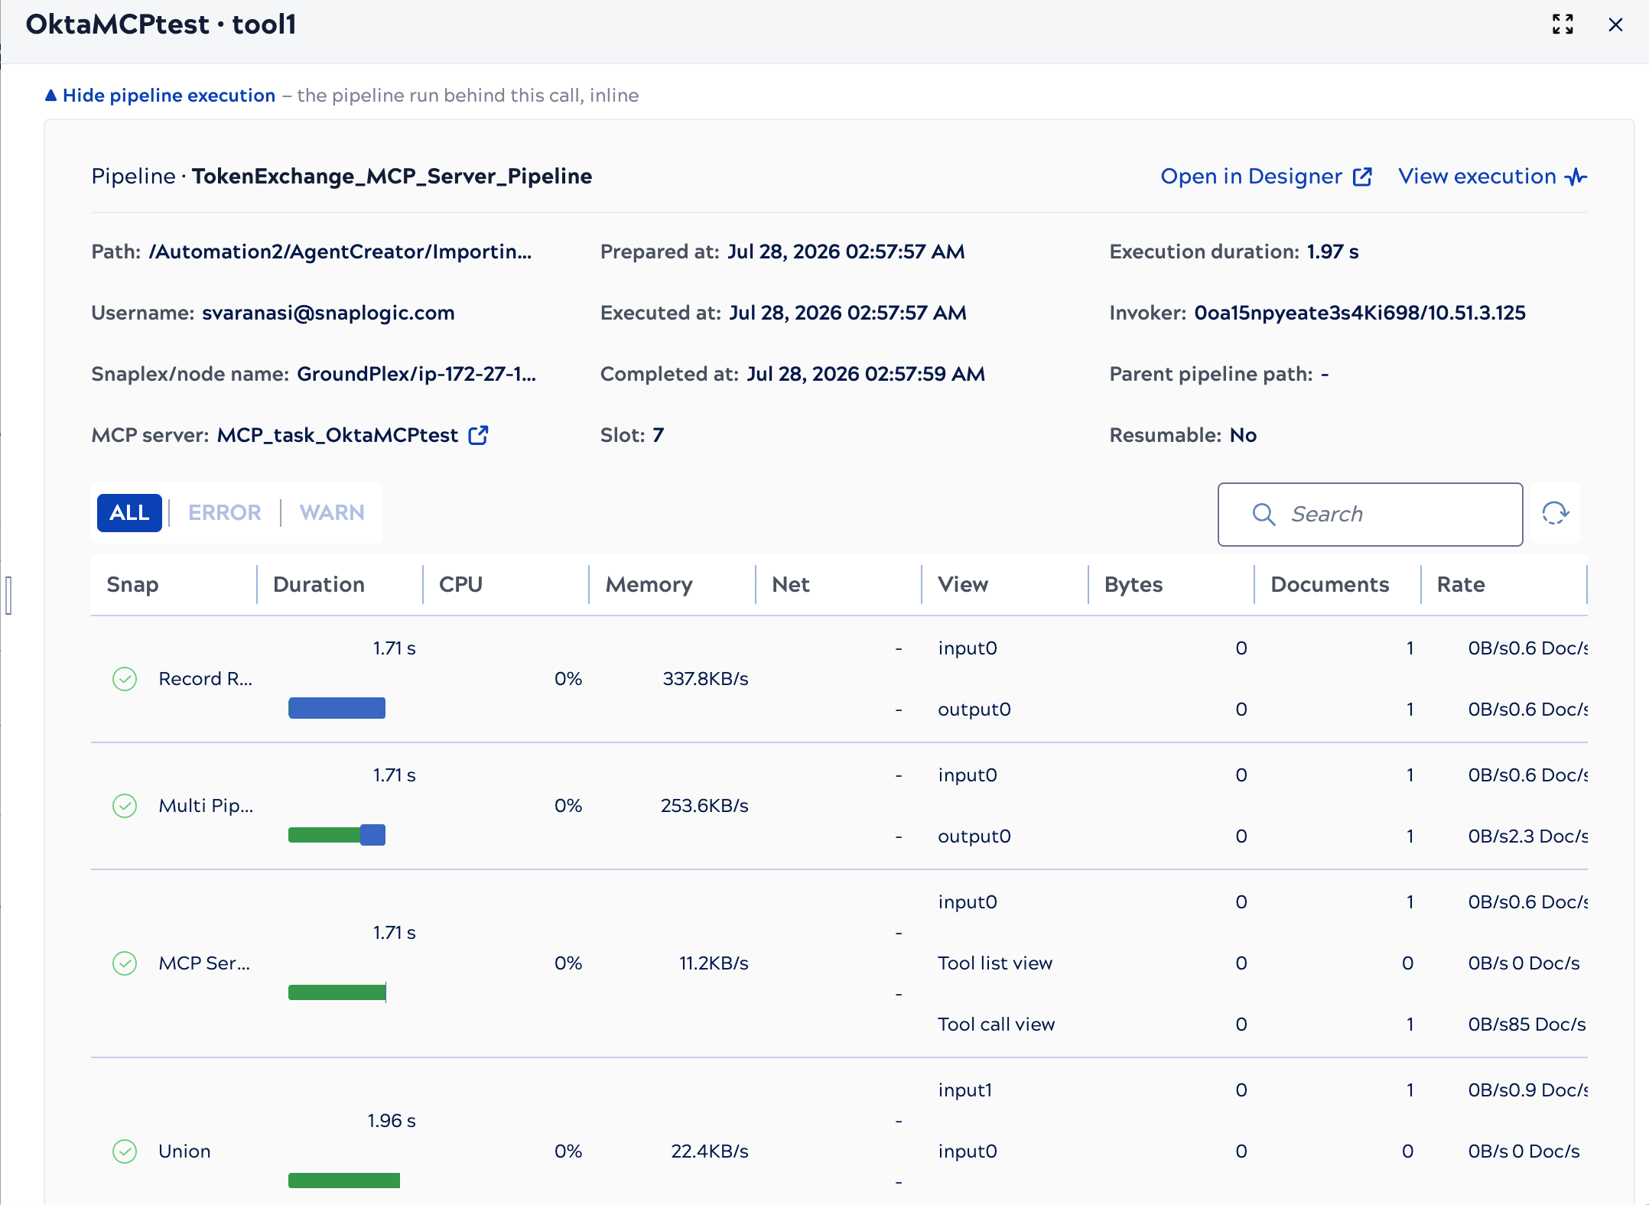Click success check icon for Multi Pip... snap

click(125, 806)
